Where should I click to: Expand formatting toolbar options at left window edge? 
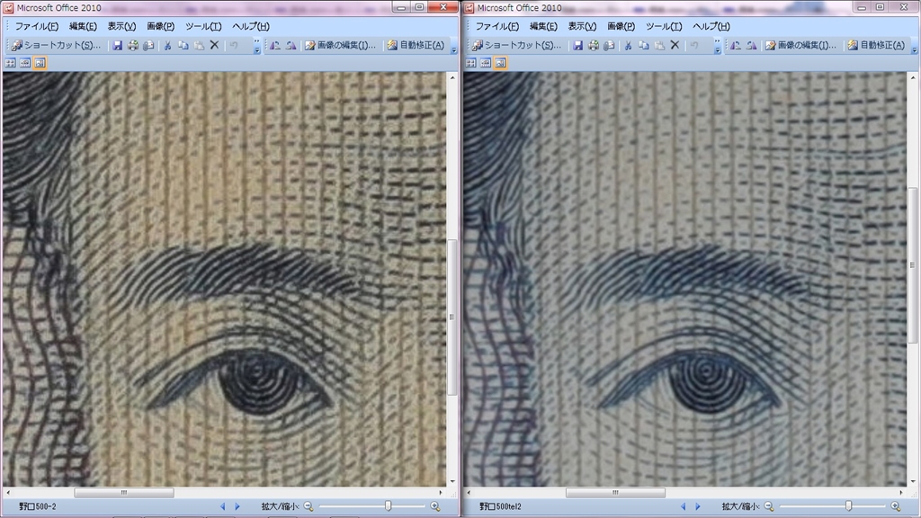(x=453, y=46)
